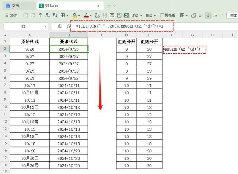Open fill color dropdown arrow
The height and width of the screenshot is (174, 238).
[79, 16]
